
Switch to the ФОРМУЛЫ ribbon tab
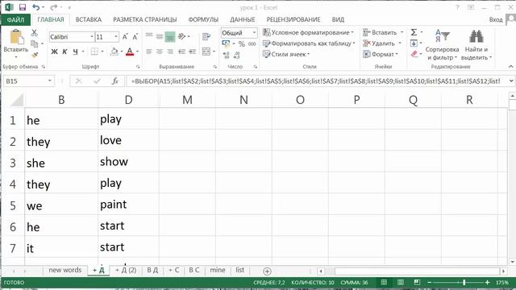click(x=203, y=19)
